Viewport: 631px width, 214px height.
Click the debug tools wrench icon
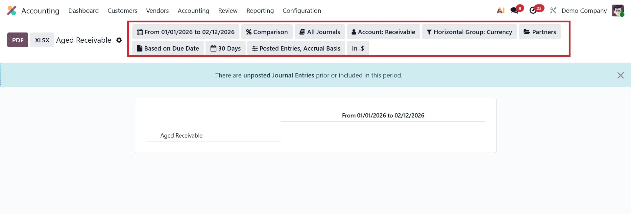pos(553,11)
